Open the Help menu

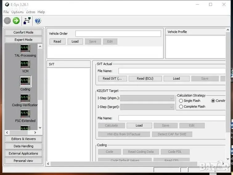point(41,12)
